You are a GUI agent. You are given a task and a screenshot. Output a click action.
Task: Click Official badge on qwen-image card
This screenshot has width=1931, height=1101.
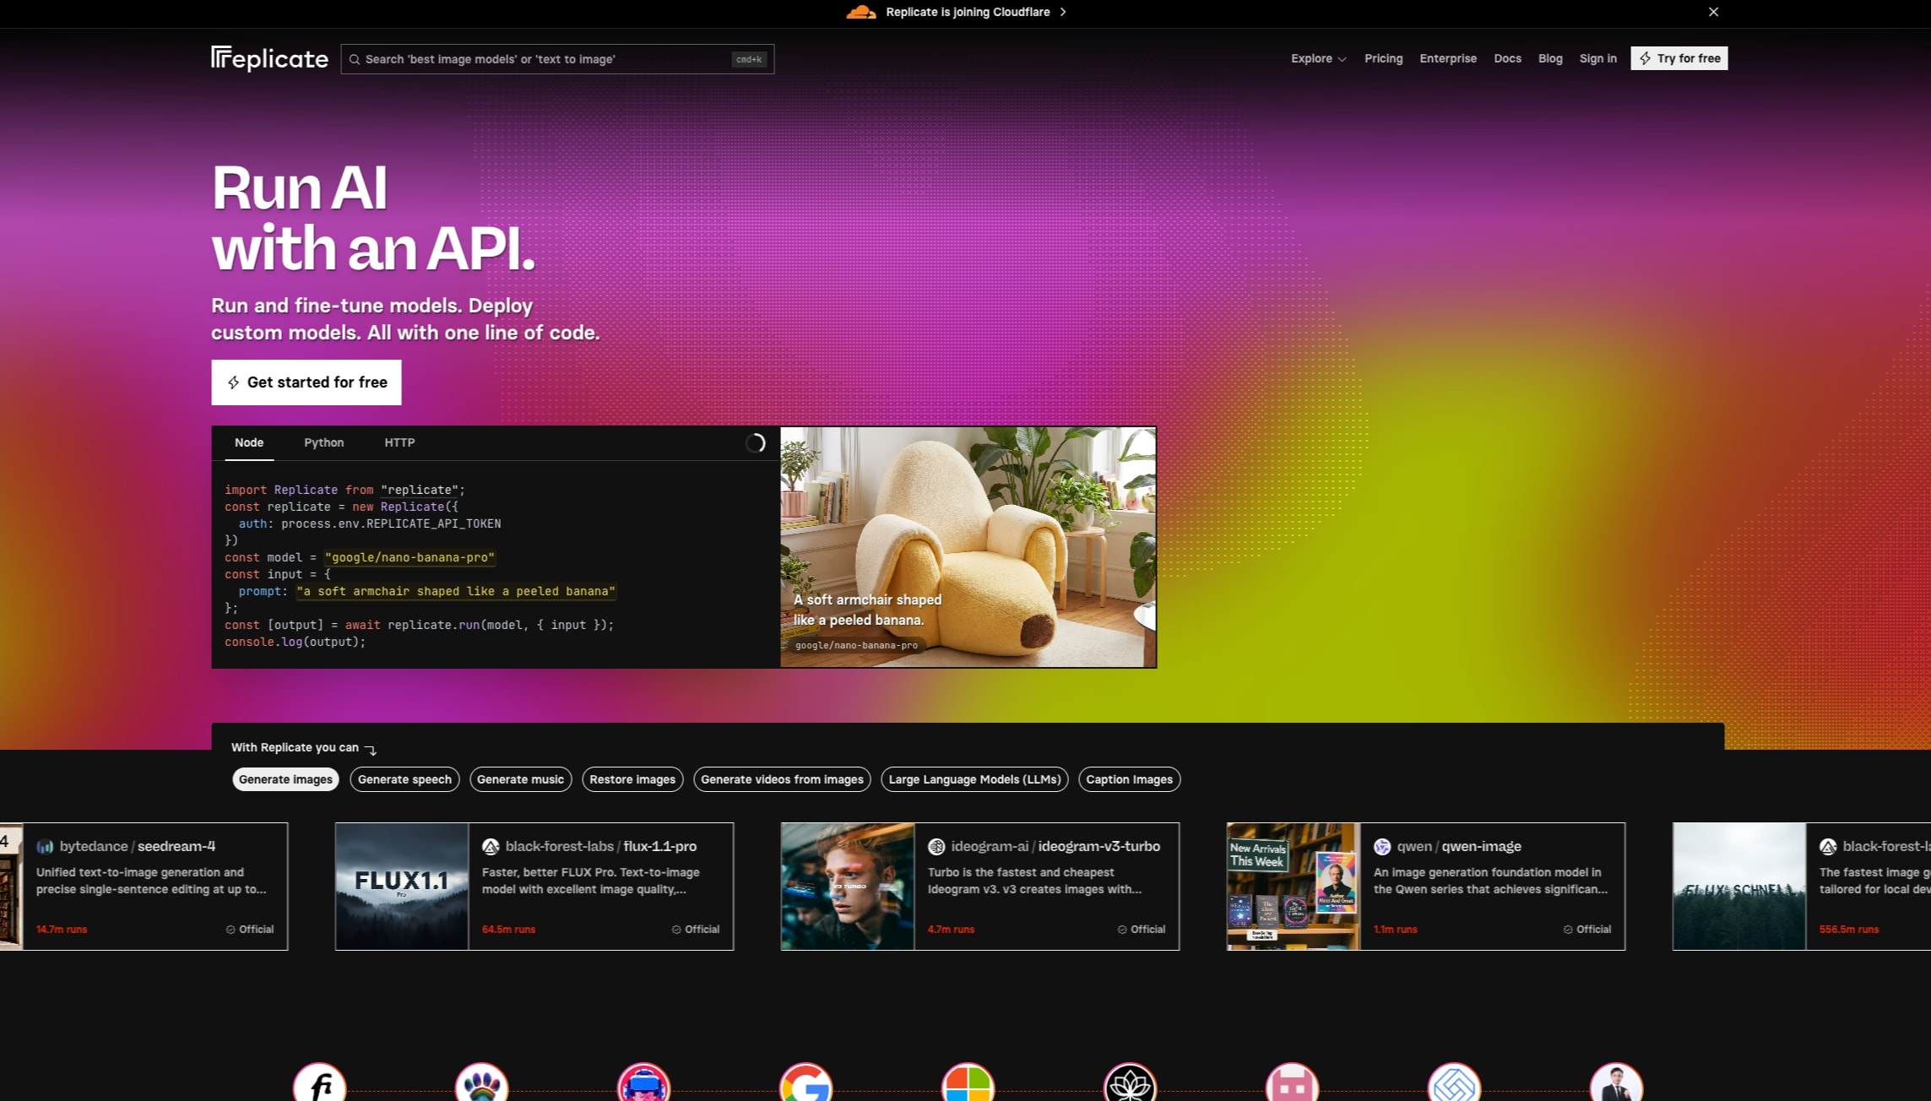(x=1587, y=929)
